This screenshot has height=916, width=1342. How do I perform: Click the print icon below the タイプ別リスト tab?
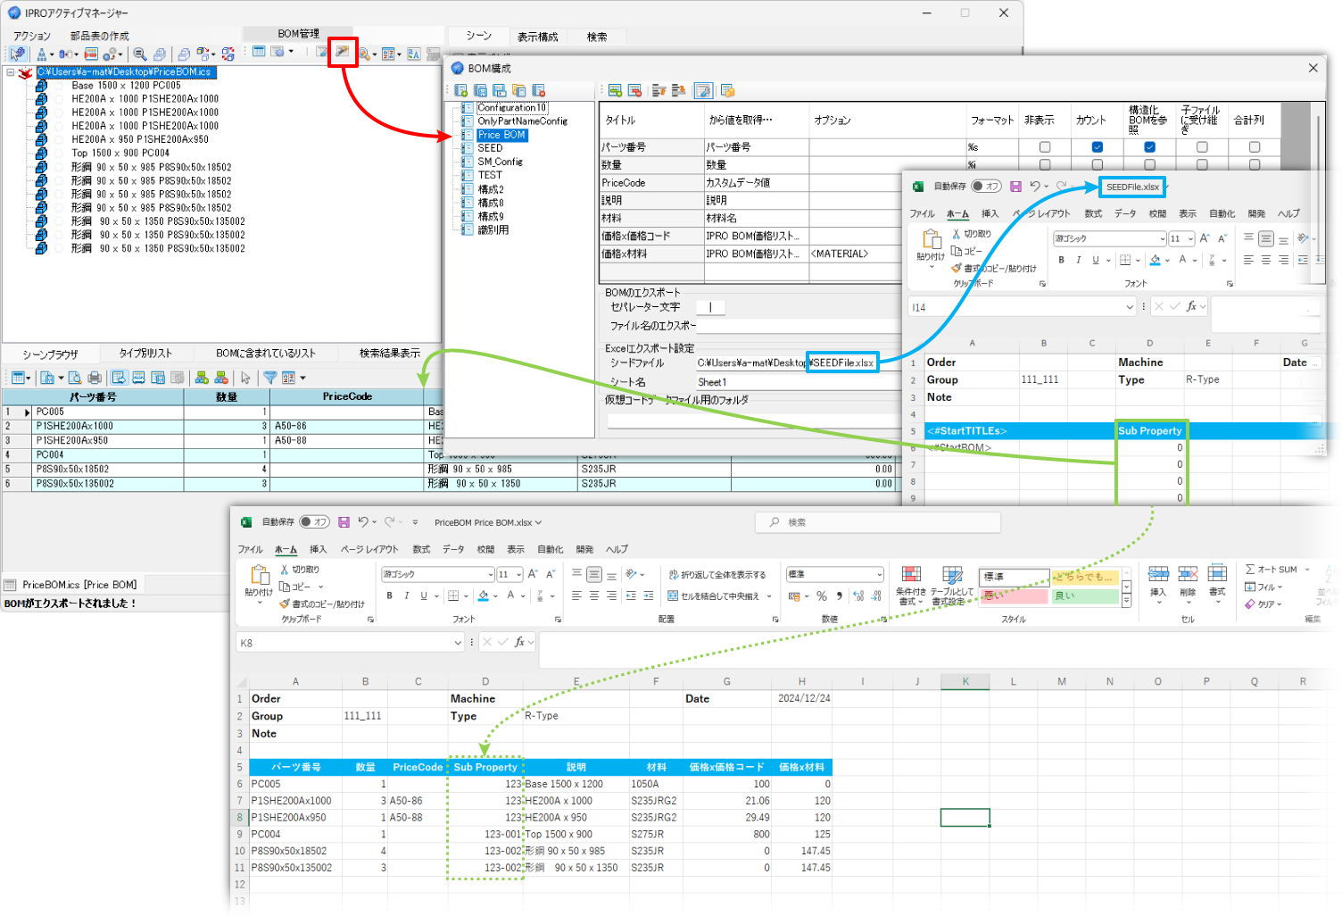(x=94, y=377)
